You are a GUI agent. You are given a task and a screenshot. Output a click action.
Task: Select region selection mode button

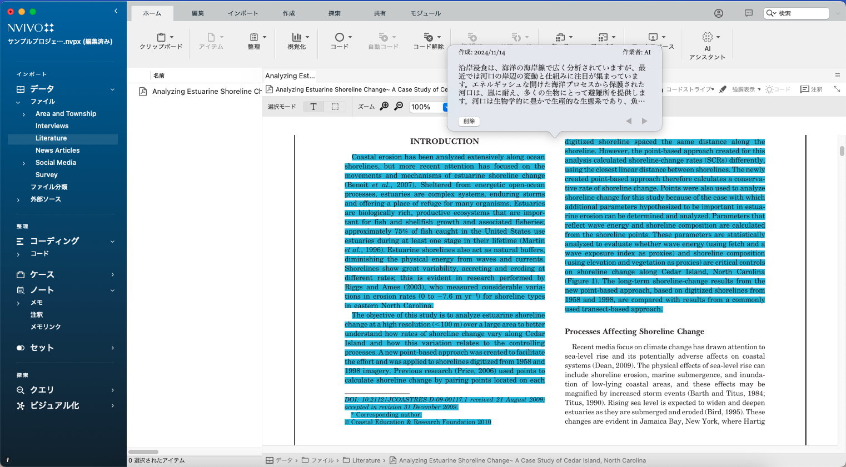coord(335,107)
